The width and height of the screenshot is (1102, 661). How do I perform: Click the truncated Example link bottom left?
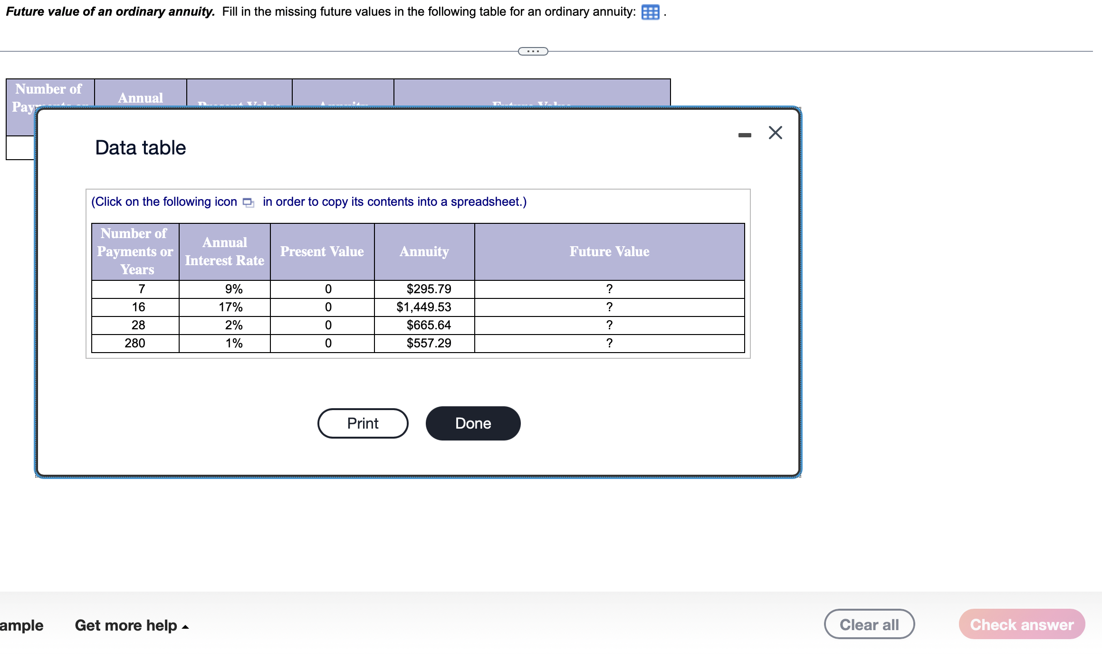coord(21,625)
